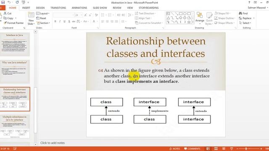
Task: Open the TRANSITIONS ribbon tab
Action: coord(58,8)
